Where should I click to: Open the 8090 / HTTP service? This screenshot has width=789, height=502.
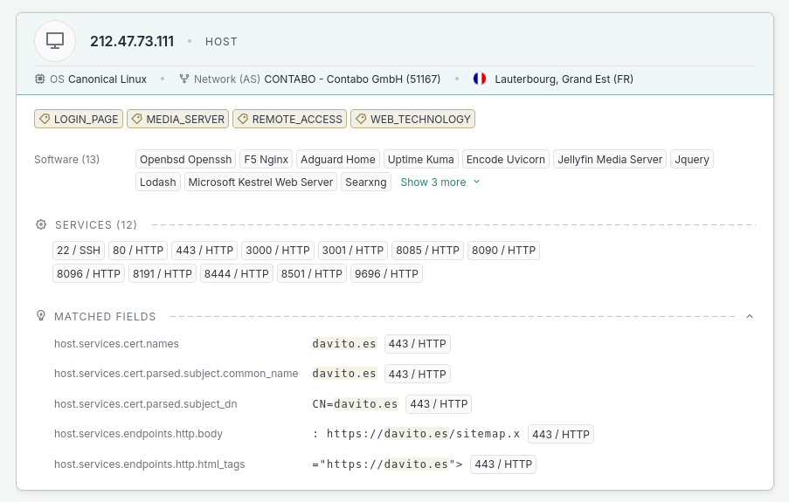pyautogui.click(x=503, y=250)
